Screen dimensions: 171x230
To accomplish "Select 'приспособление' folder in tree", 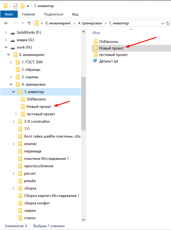I will point(39,166).
